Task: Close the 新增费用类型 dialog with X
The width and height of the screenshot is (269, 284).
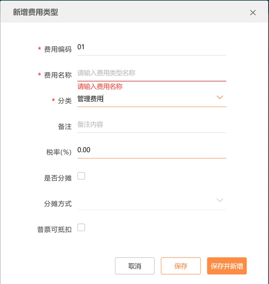Action: pyautogui.click(x=252, y=13)
